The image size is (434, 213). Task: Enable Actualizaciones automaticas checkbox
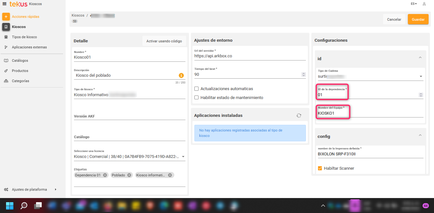(x=197, y=89)
